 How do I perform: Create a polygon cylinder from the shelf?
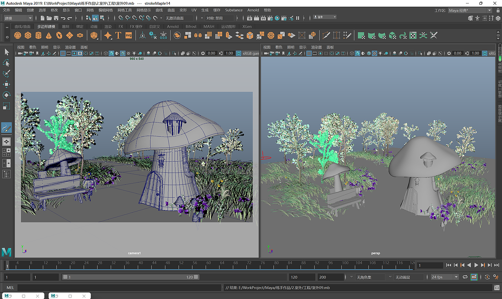pos(38,36)
